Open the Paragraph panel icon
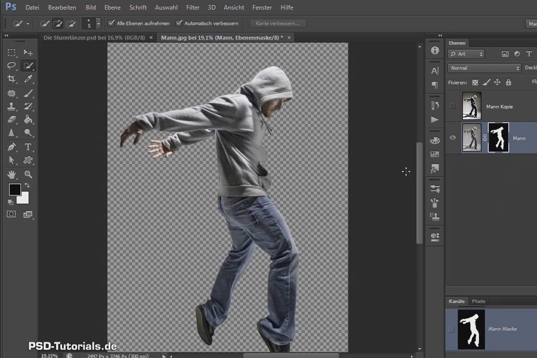This screenshot has width=537, height=358. (x=435, y=85)
